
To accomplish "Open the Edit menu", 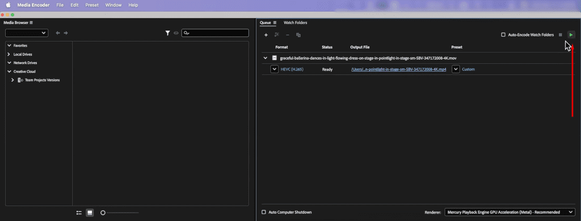I will pyautogui.click(x=74, y=5).
